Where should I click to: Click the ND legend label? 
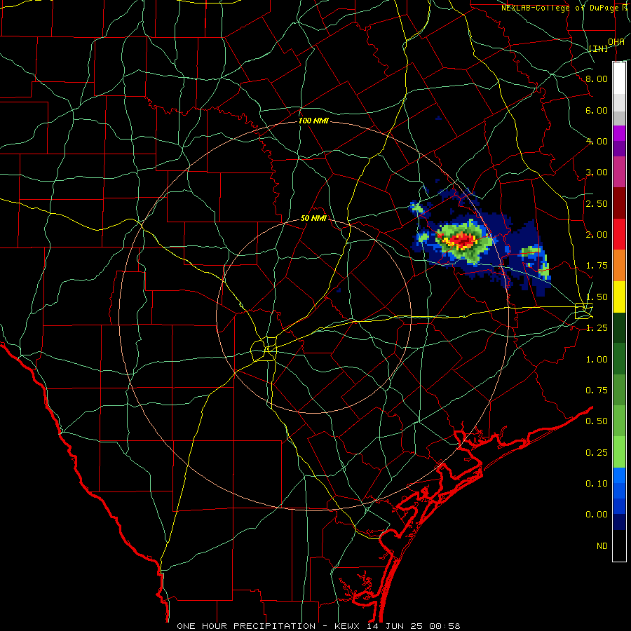[602, 546]
